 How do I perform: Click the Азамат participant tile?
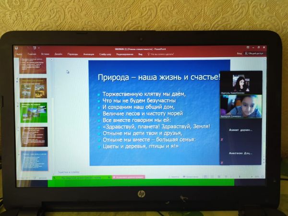[x=241, y=130]
